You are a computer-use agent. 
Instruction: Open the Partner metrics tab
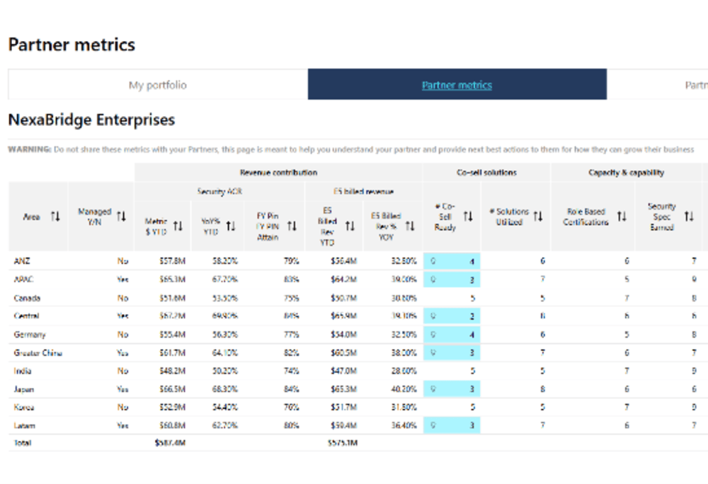(457, 85)
